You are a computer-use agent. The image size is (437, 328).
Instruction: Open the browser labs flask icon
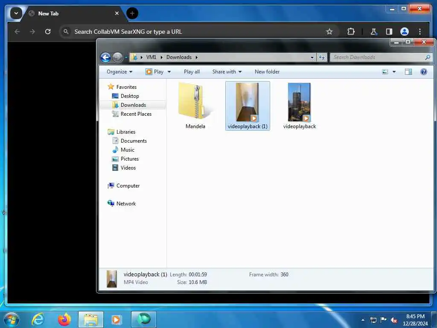click(373, 32)
